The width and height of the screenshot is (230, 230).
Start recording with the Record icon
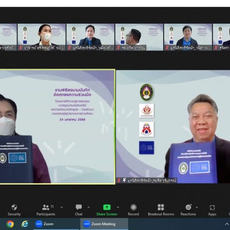(x=134, y=207)
